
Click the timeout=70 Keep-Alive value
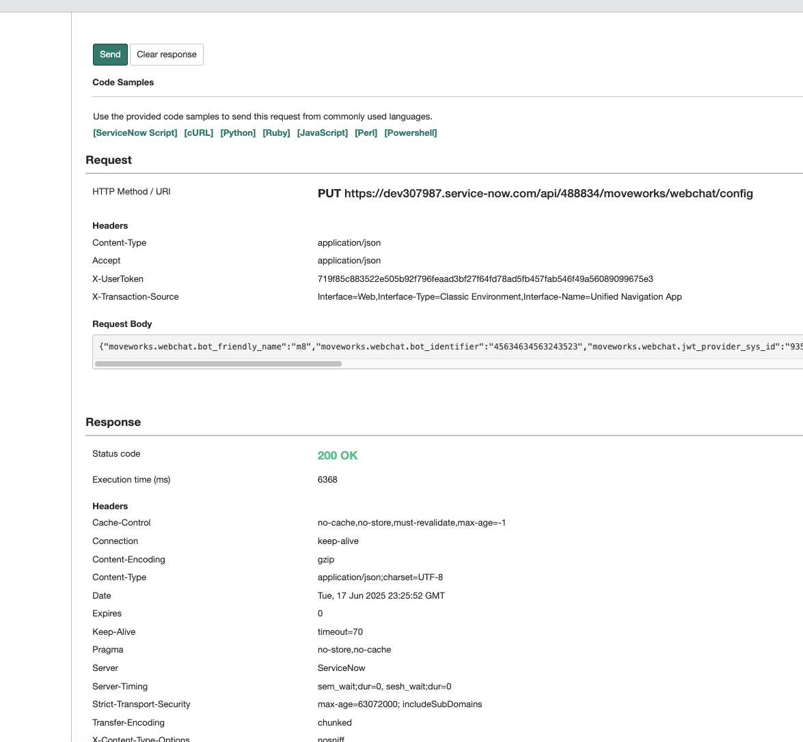coord(340,632)
